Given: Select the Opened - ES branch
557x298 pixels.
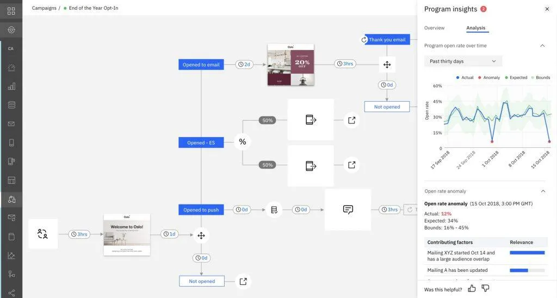Looking at the screenshot, I should (201, 142).
